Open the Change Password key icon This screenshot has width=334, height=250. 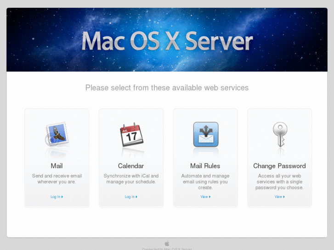pyautogui.click(x=280, y=134)
